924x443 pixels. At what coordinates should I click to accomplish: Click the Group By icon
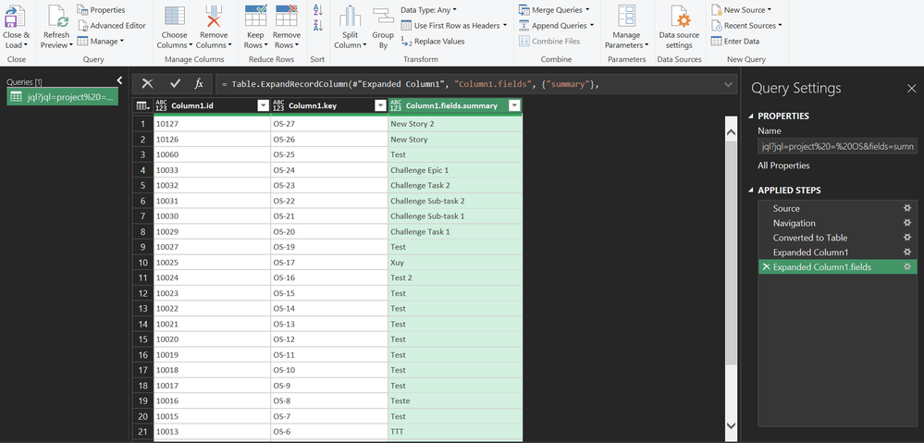382,17
